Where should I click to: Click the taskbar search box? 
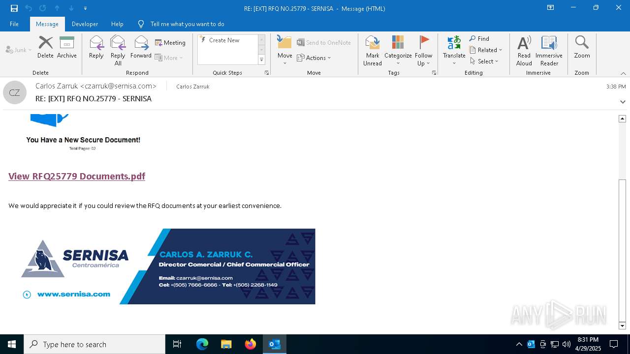point(94,344)
